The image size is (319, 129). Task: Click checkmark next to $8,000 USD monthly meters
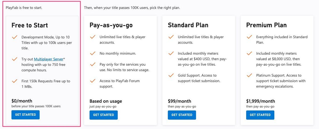249,53
